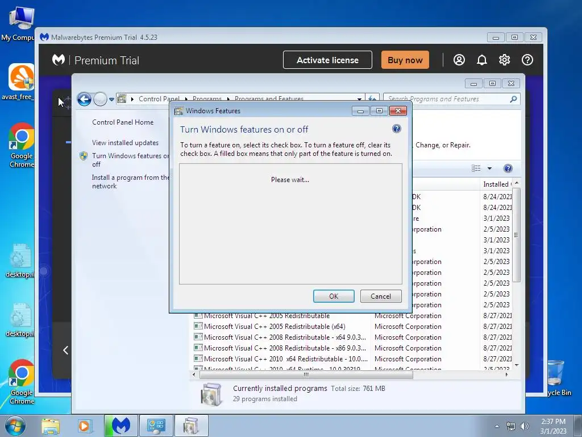Click OK in Windows Features dialog
This screenshot has width=582, height=437.
click(334, 296)
